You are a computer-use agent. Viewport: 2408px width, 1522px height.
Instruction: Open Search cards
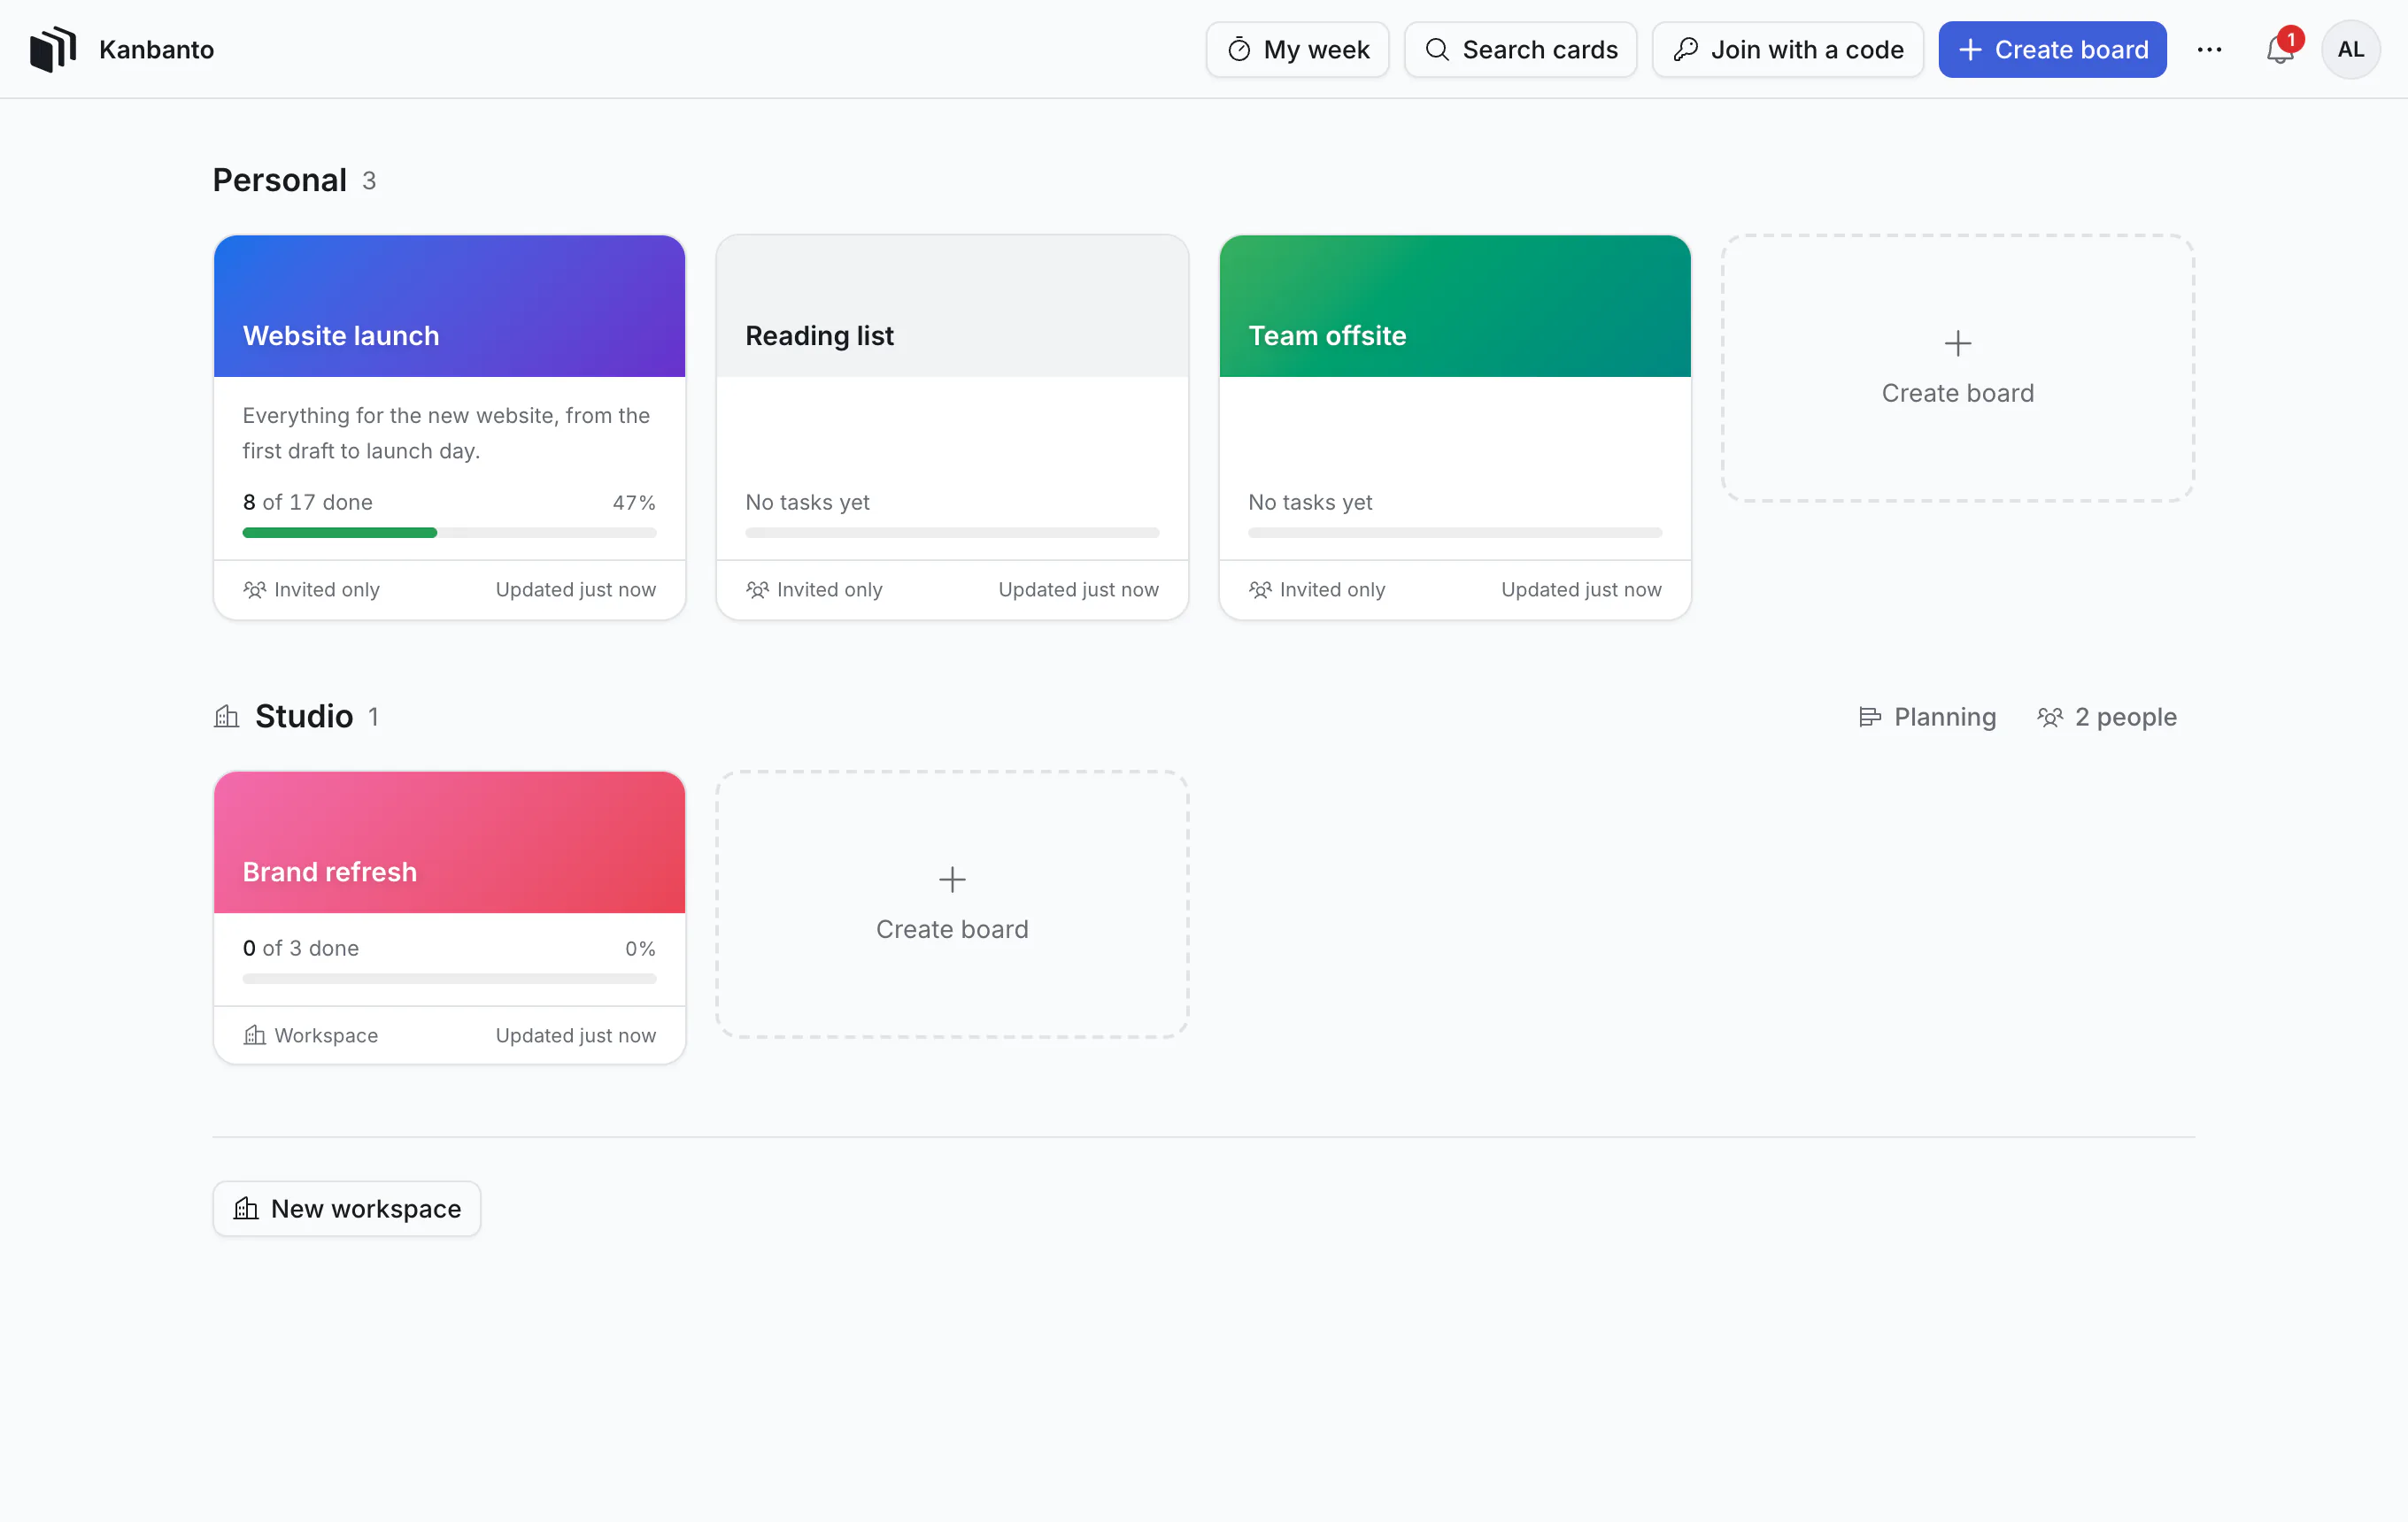(x=1520, y=49)
